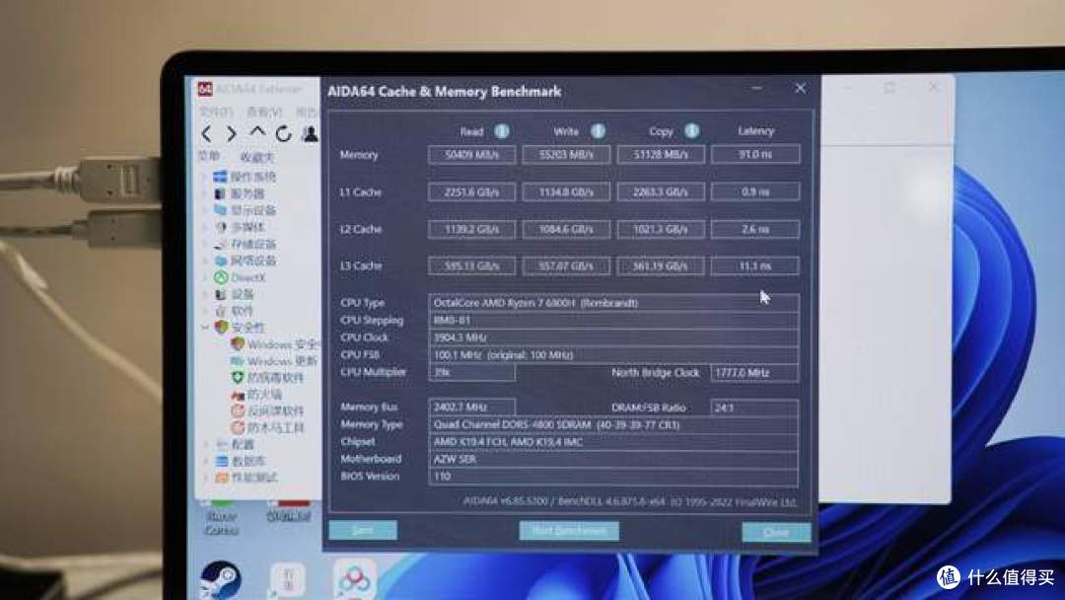Go back with the left arrow toolbar icon
The image size is (1065, 600).
(207, 134)
